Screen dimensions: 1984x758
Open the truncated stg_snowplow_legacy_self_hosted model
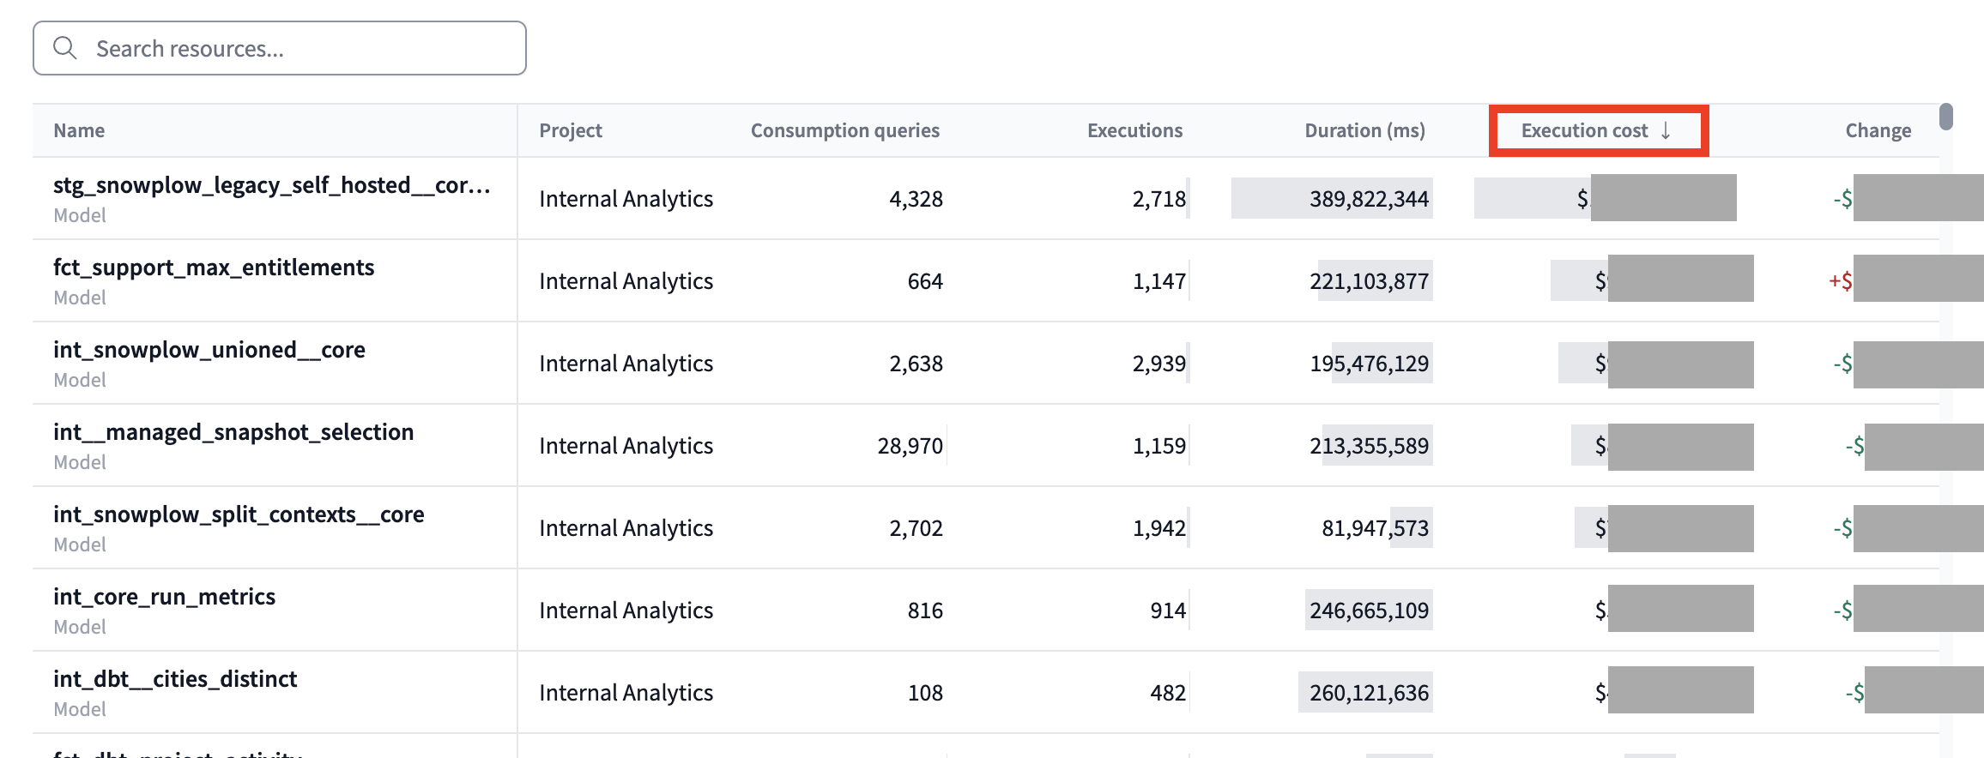(271, 185)
